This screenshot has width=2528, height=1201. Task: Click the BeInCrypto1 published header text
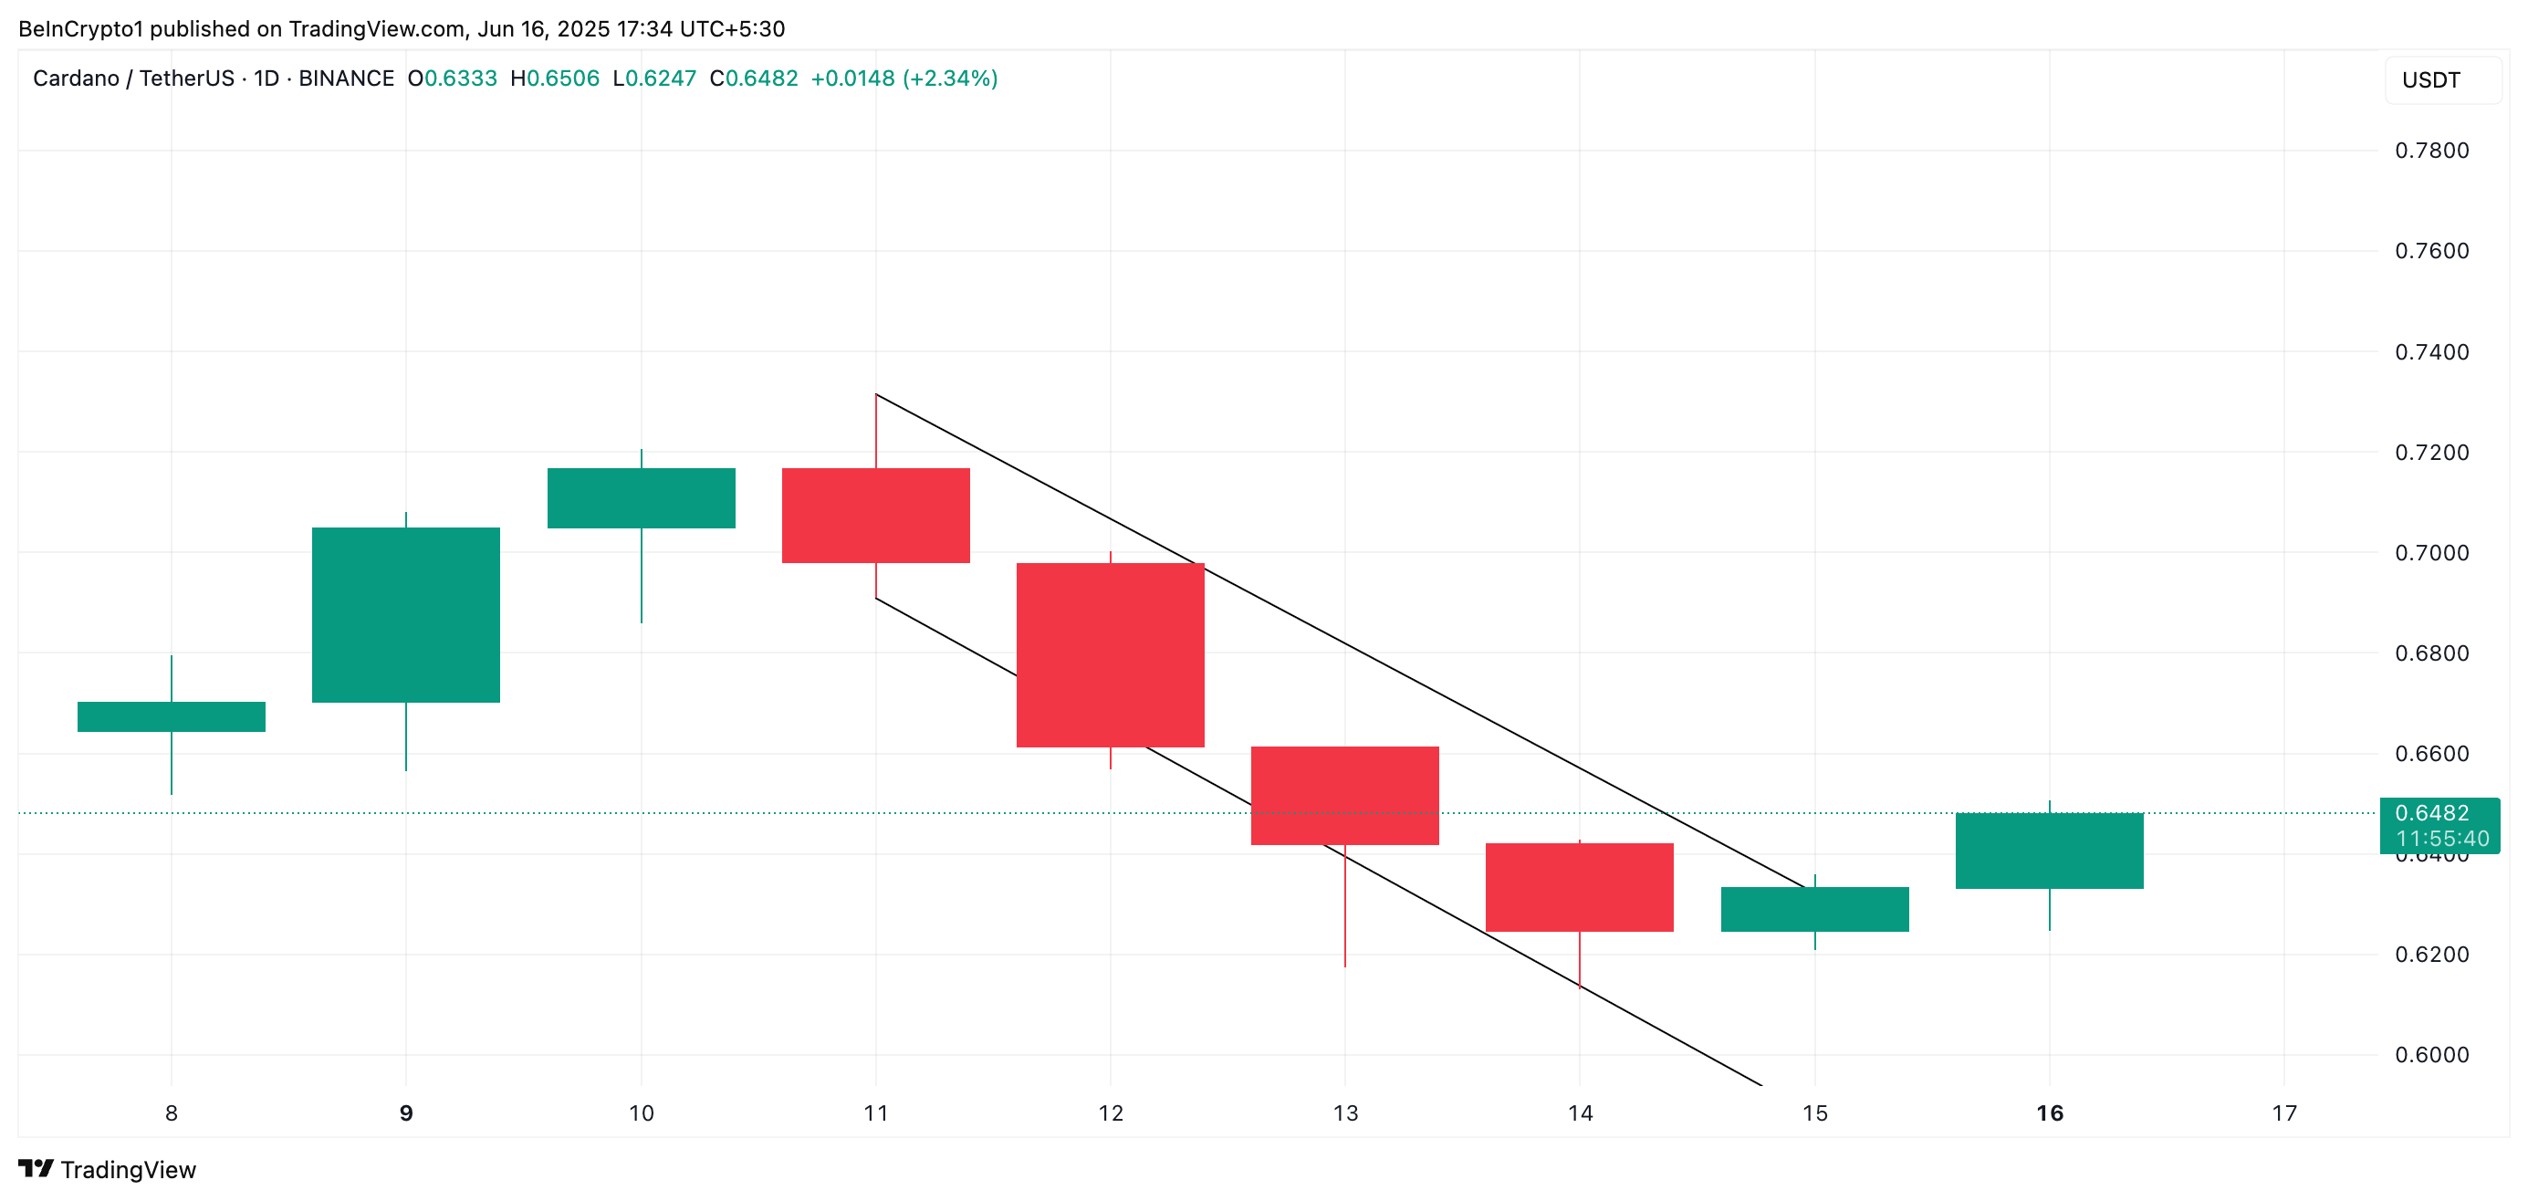click(x=402, y=29)
